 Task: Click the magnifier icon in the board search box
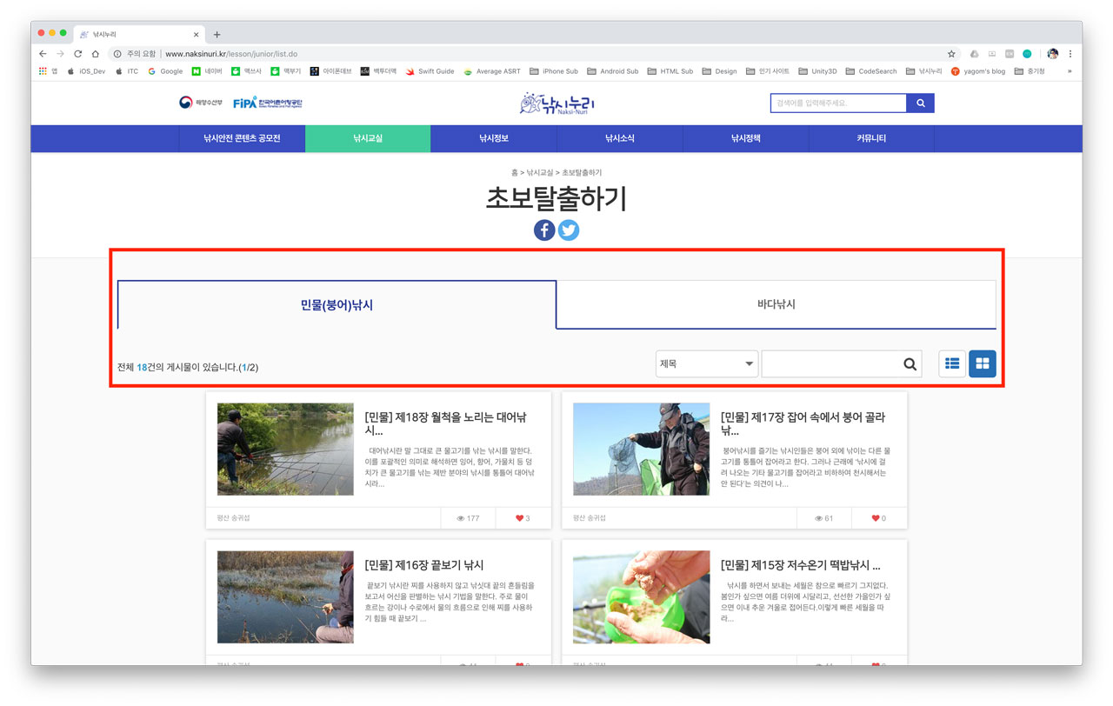point(910,363)
